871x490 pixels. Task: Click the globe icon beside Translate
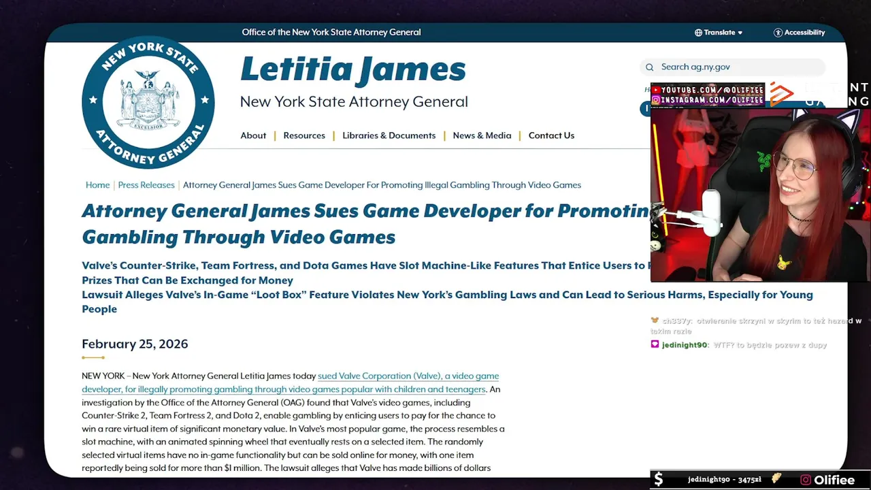coord(698,33)
